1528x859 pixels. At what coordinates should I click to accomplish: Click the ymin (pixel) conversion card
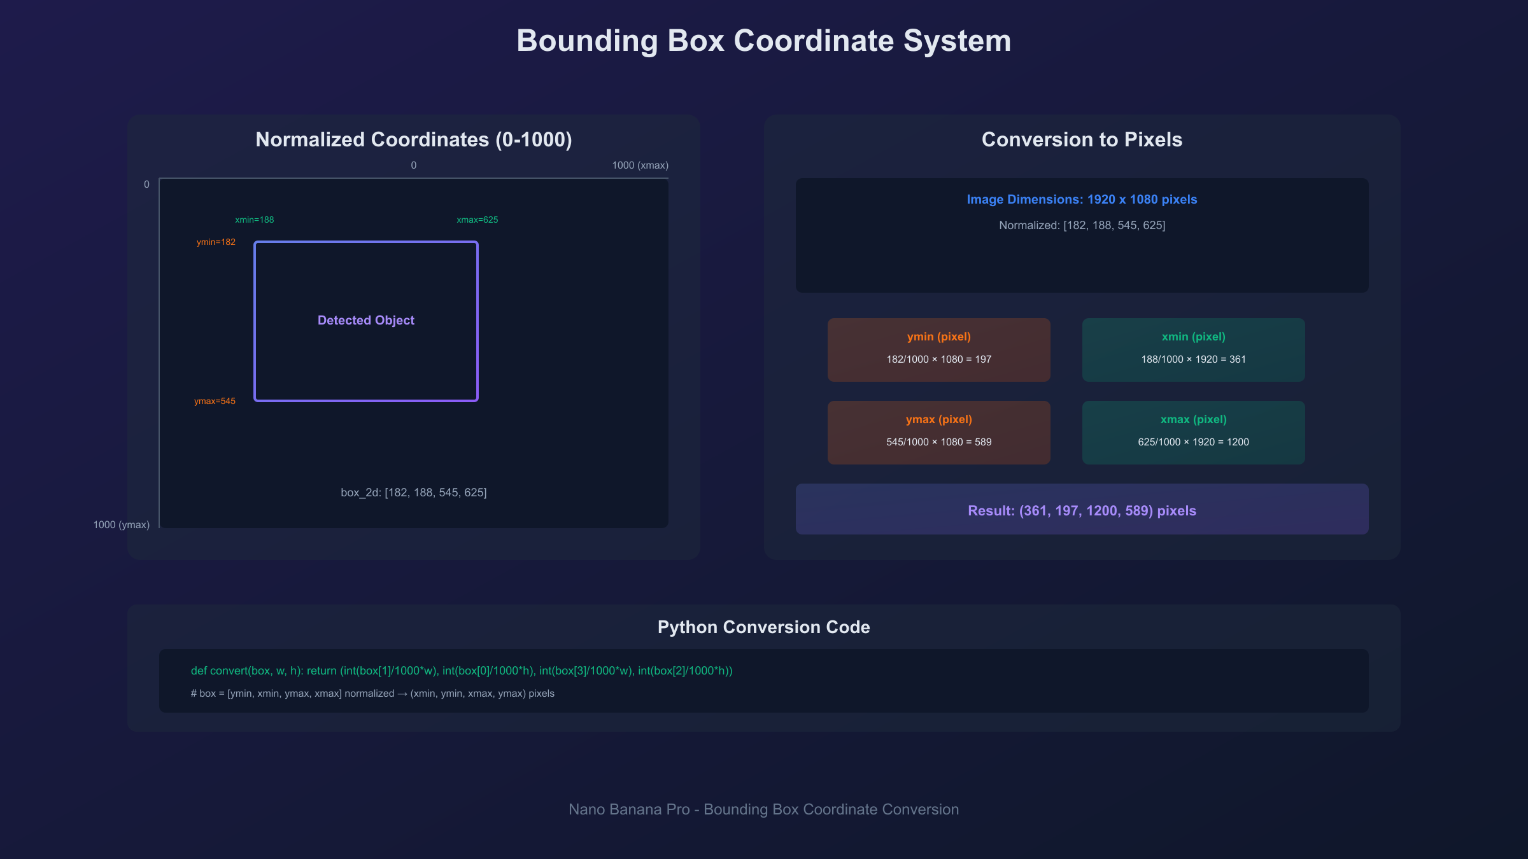point(938,349)
